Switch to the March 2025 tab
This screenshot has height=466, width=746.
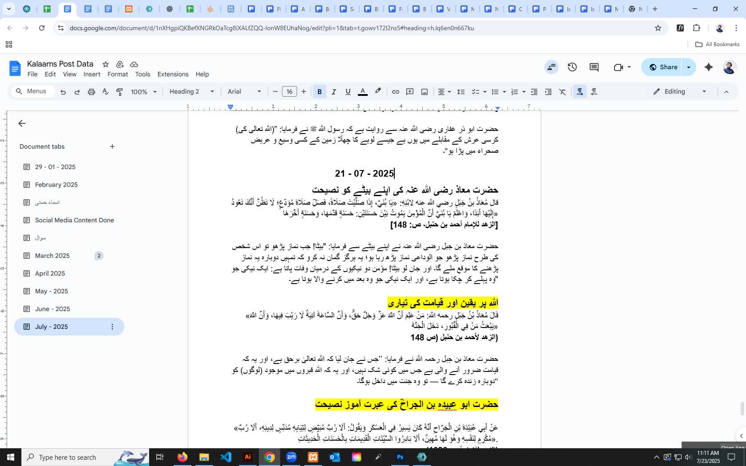[52, 256]
